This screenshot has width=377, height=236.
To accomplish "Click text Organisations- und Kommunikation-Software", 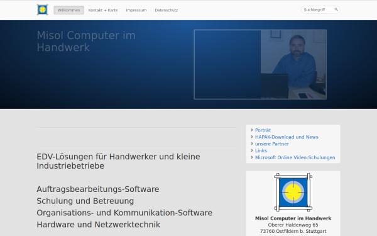I will pos(124,213).
